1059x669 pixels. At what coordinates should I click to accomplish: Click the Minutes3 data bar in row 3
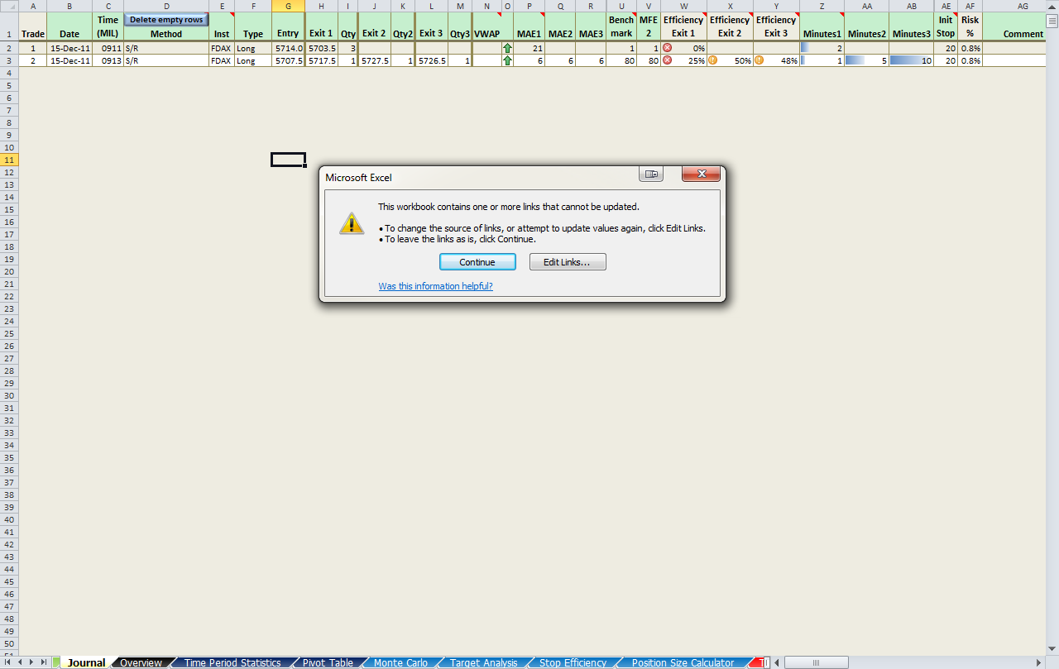click(x=906, y=60)
